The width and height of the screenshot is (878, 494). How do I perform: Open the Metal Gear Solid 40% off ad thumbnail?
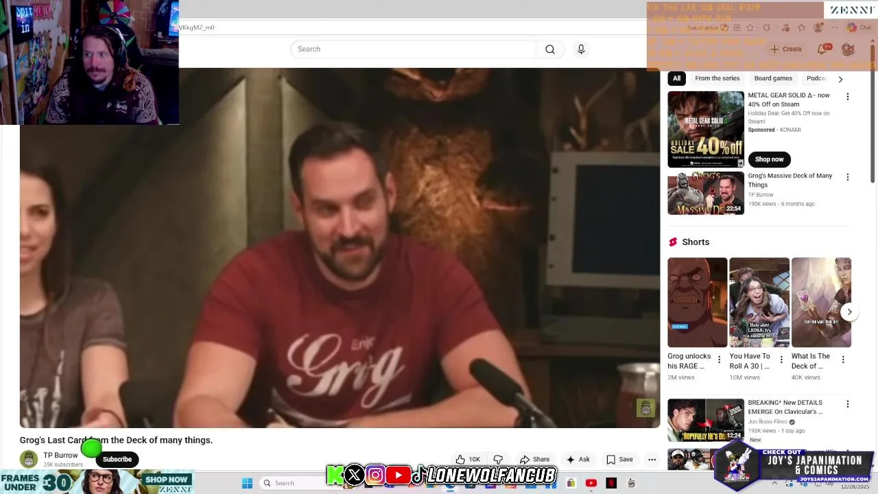706,129
